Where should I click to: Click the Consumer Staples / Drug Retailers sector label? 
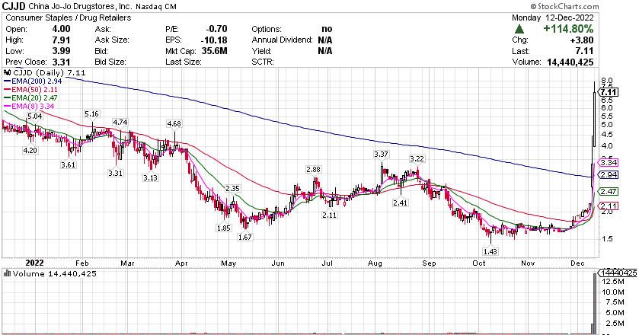click(x=69, y=18)
